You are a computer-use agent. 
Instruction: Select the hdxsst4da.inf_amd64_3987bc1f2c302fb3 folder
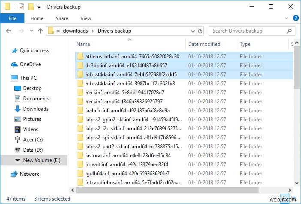click(184, 84)
